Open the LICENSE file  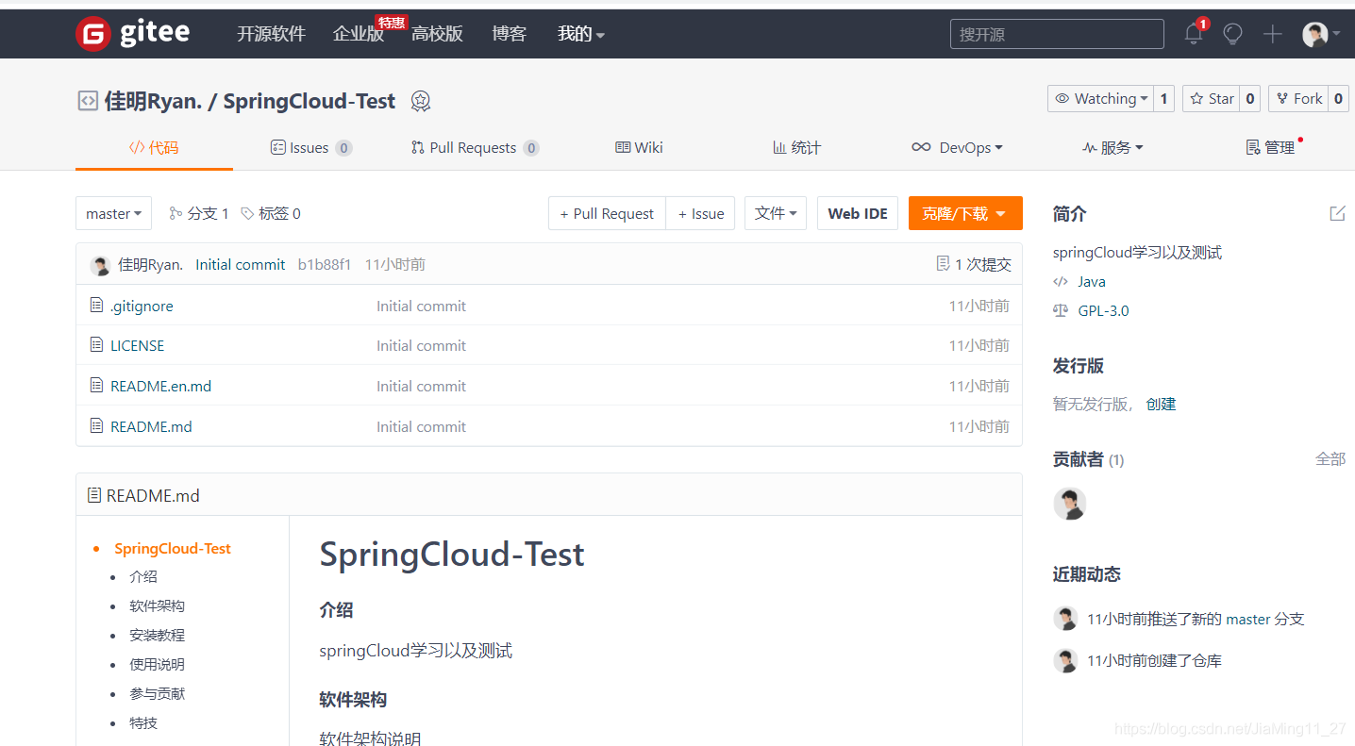(x=137, y=345)
